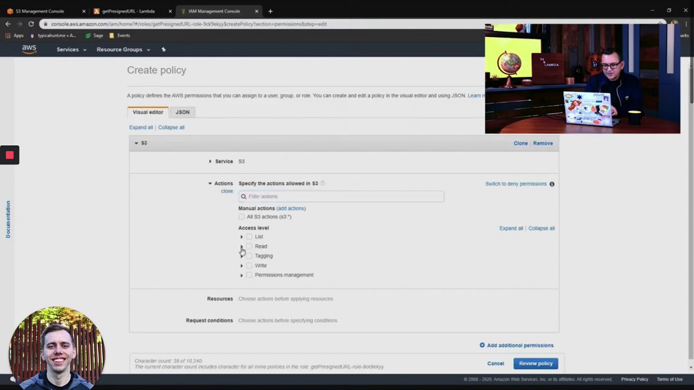Image resolution: width=694 pixels, height=390 pixels.
Task: Click the search magnifier in Filter actions
Action: (x=243, y=196)
